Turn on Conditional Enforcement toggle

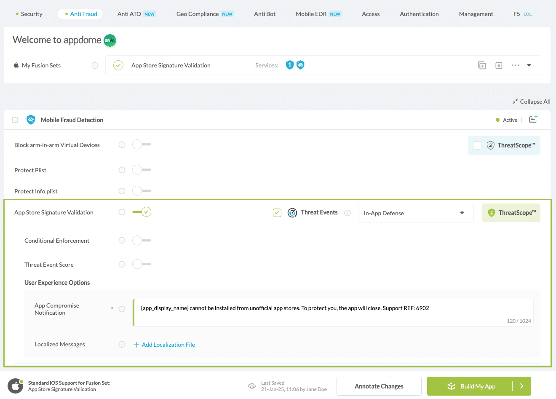141,241
